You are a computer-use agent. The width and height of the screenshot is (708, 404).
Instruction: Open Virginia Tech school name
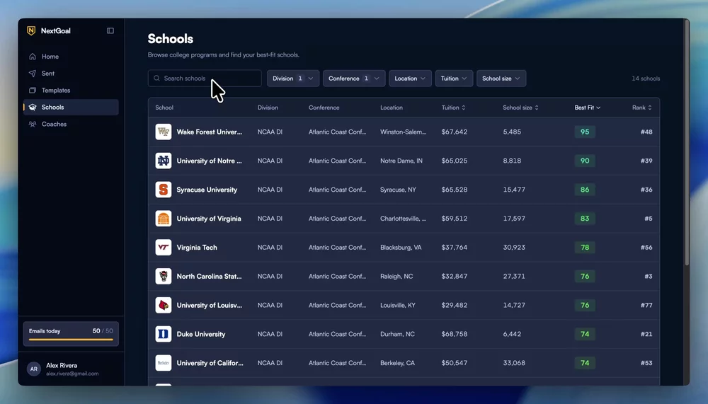coord(197,248)
